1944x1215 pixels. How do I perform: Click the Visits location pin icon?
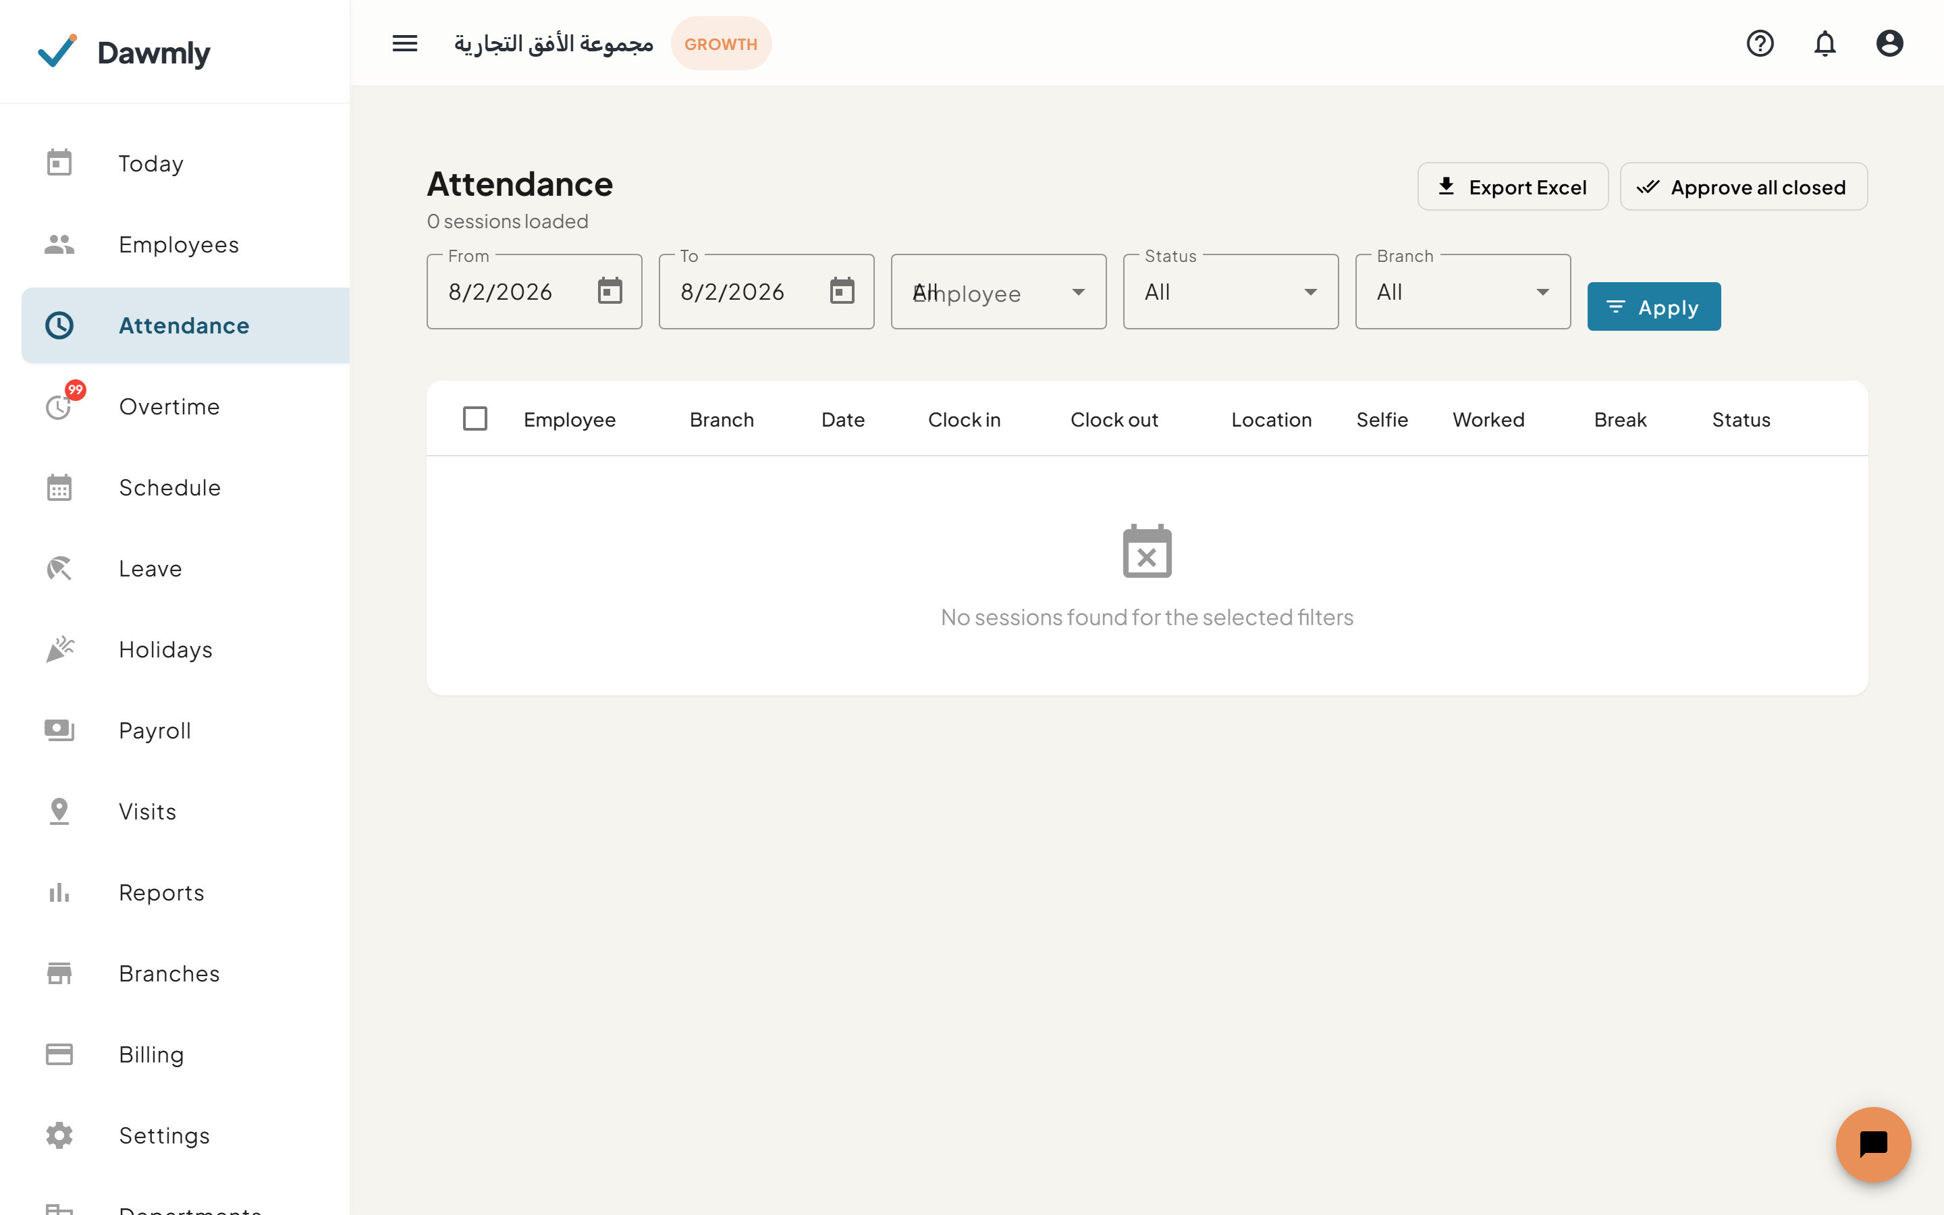coord(59,811)
